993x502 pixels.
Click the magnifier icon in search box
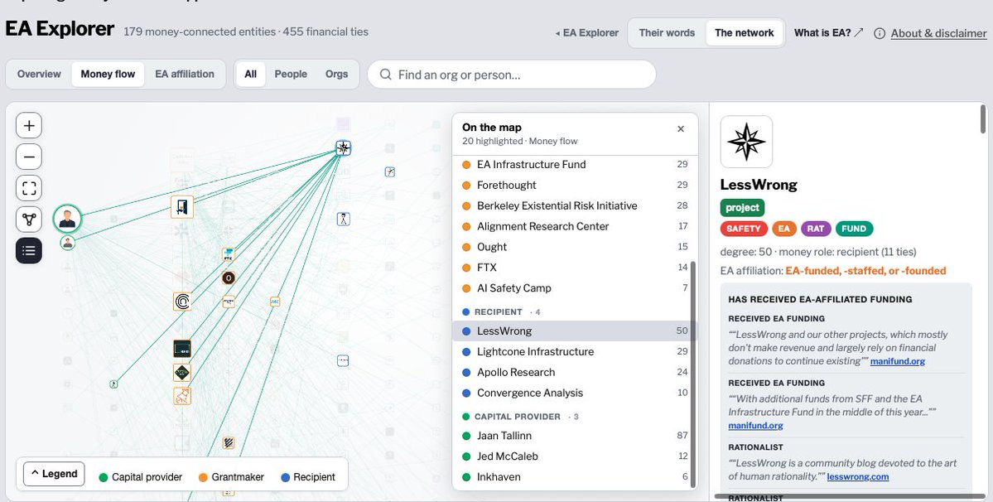tap(386, 75)
